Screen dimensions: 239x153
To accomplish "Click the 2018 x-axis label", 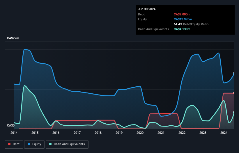I will [x=98, y=133].
